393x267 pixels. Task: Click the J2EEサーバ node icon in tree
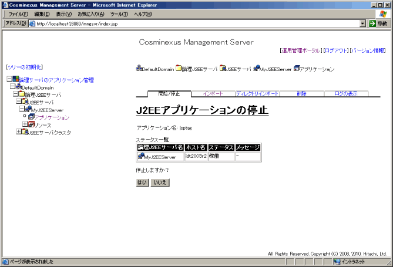[x=25, y=101]
